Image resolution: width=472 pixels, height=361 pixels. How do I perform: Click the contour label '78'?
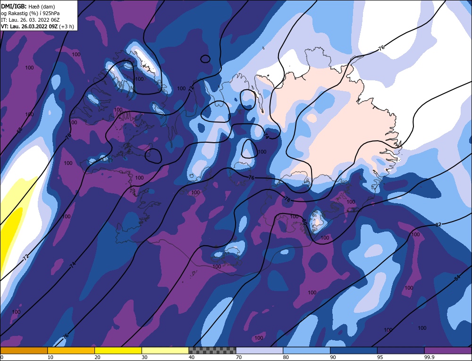(x=287, y=199)
